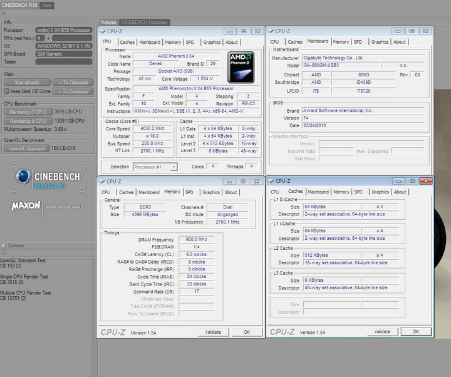Image resolution: width=451 pixels, height=377 pixels.
Task: Maximize the CPU-Z Mainboard window
Action: point(412,31)
